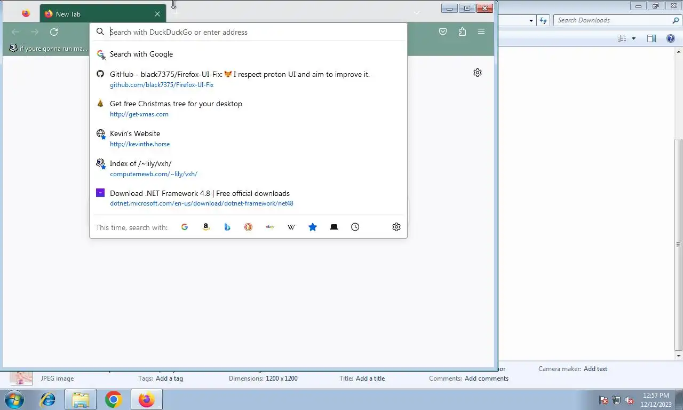Refresh the Explorer Downloads folder

pos(543,21)
